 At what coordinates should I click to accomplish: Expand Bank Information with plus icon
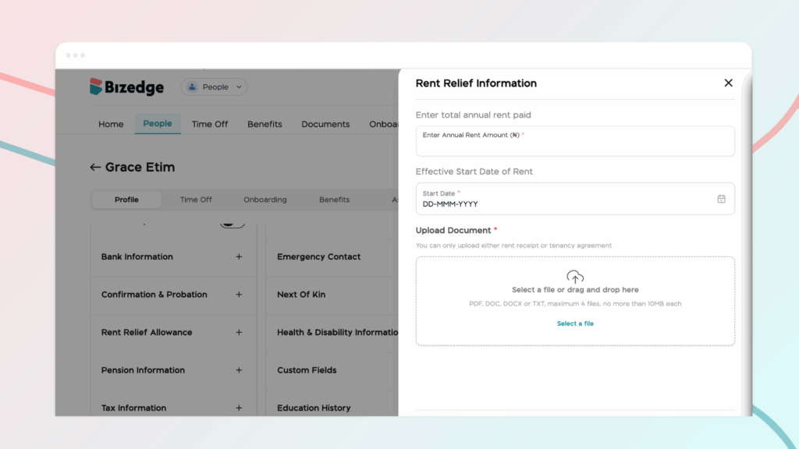coord(239,256)
